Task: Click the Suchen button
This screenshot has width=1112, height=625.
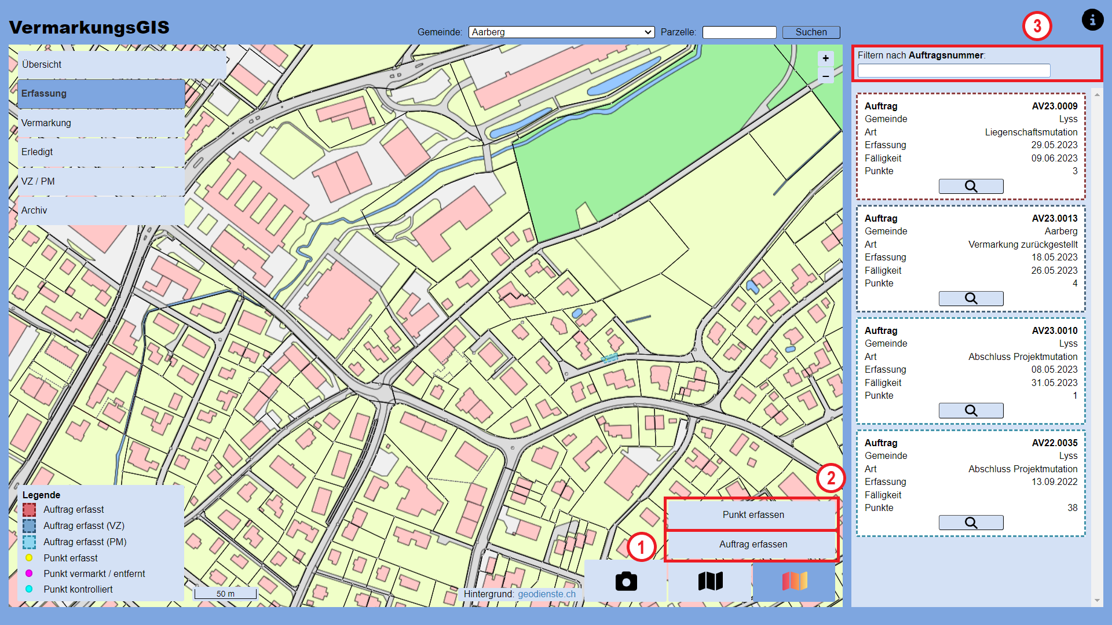Action: (811, 32)
